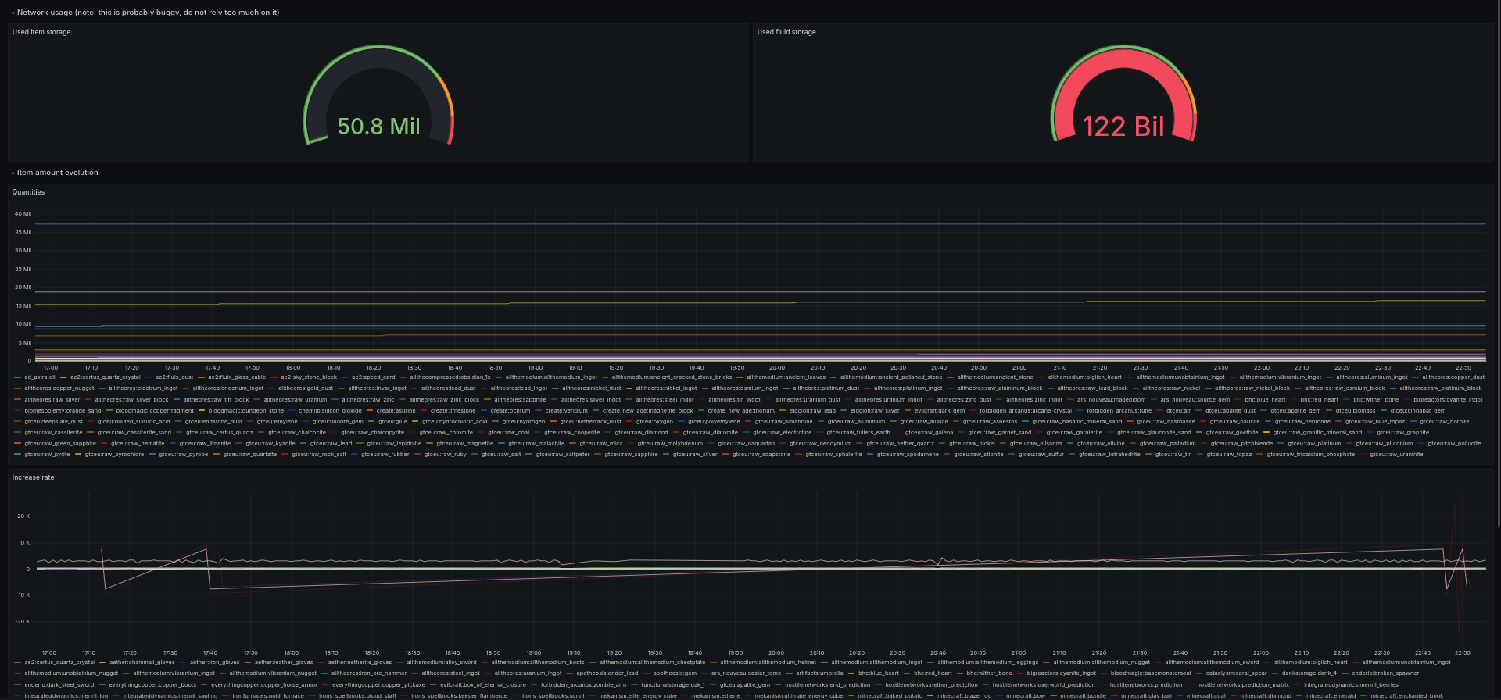Click gtceu:hydrochloric_acid legend label
1501x700 pixels.
click(454, 421)
